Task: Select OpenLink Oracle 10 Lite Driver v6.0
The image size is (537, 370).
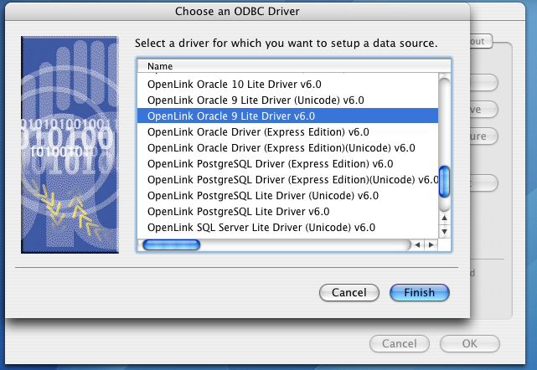Action: tap(287, 85)
